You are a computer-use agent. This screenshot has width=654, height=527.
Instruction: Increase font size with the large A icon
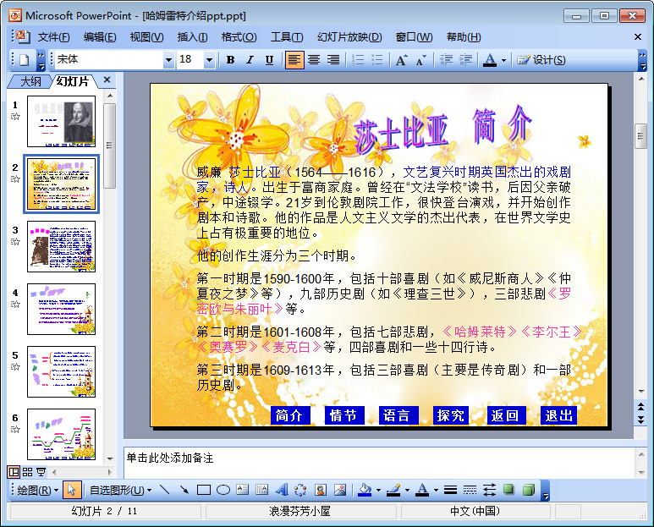click(401, 60)
